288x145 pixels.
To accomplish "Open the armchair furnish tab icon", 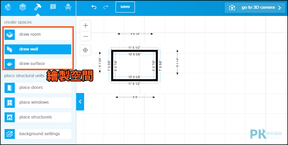I will pyautogui.click(x=68, y=7).
